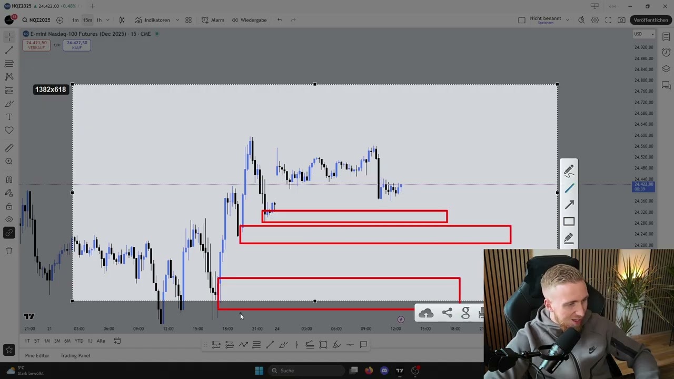Create an Alarm from the toolbar
Image resolution: width=674 pixels, height=379 pixels.
pos(213,20)
